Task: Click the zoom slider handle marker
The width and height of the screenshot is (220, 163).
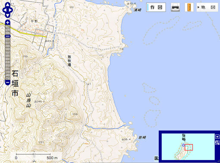Action: (x=8, y=36)
